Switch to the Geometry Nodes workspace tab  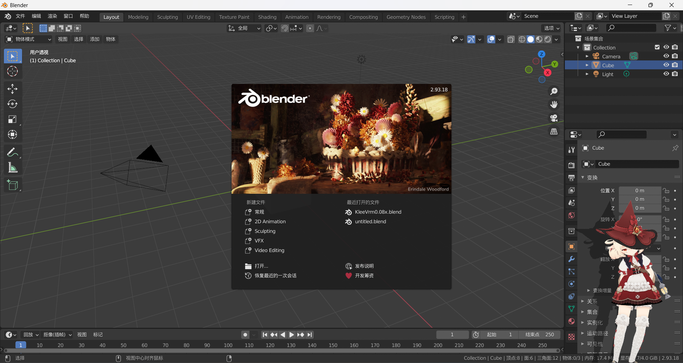pos(406,17)
